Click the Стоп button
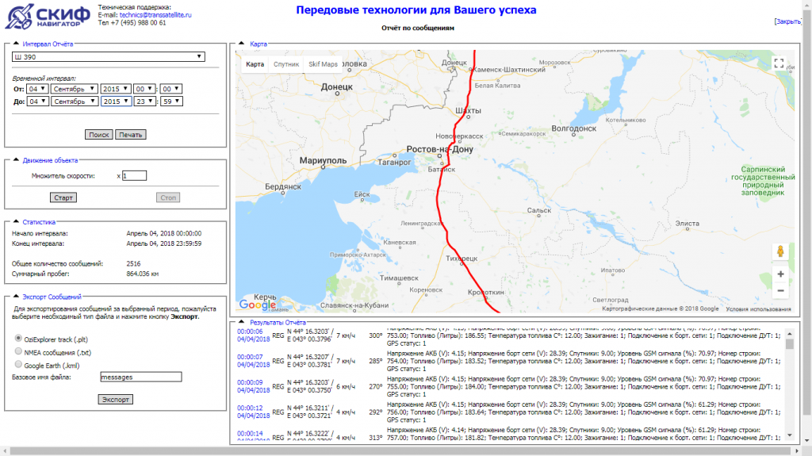The image size is (812, 456). coord(168,197)
